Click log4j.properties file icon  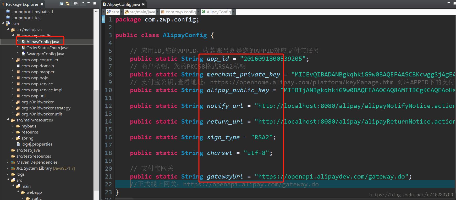coord(18,144)
